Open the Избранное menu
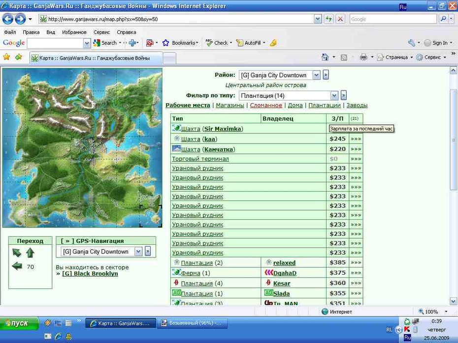The width and height of the screenshot is (458, 343). [x=74, y=32]
